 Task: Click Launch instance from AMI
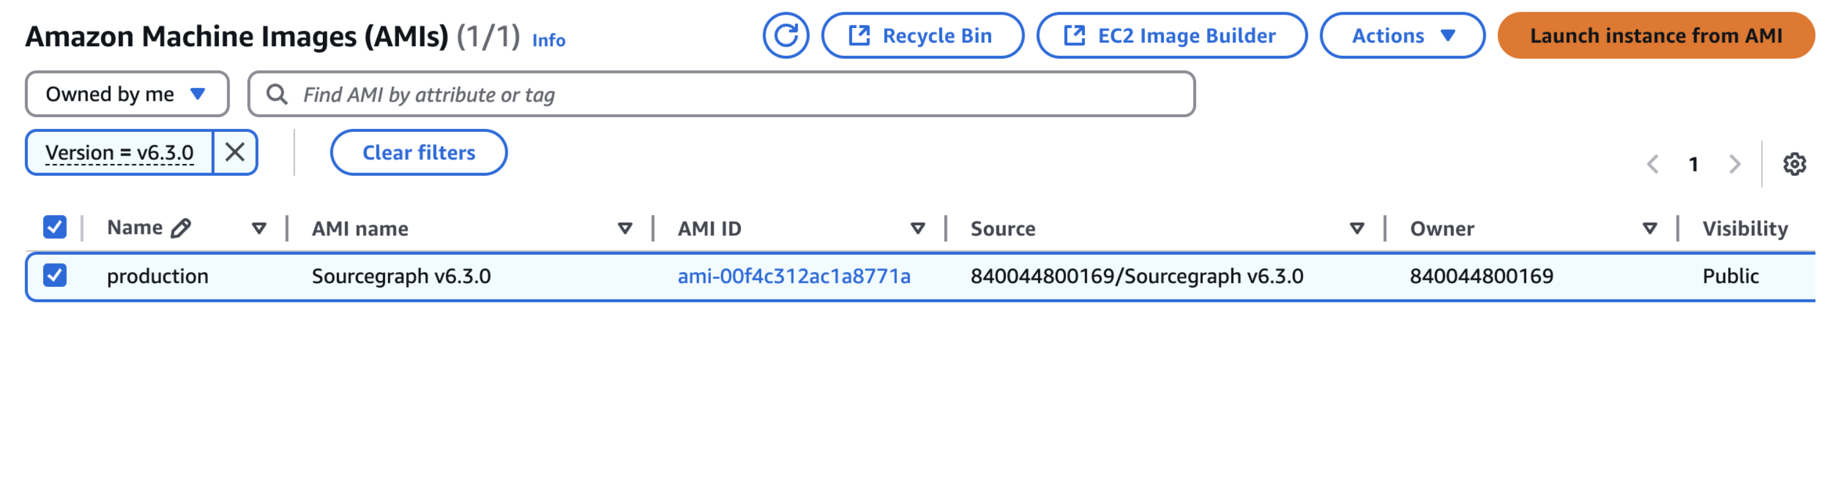(x=1658, y=36)
